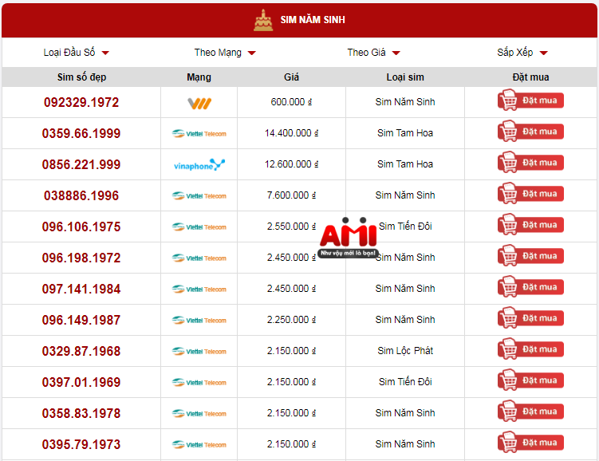
Task: Buy sim 0395.79.1973 via Đặt mua
Action: click(530, 443)
